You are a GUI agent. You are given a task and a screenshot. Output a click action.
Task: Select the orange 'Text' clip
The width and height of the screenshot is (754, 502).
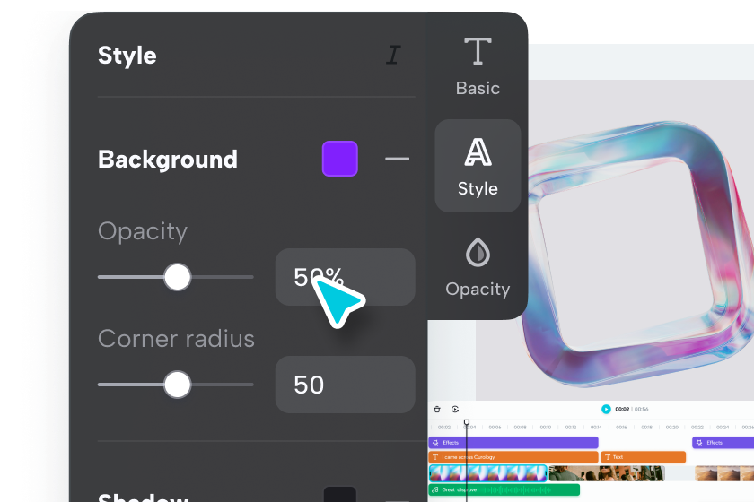644,457
